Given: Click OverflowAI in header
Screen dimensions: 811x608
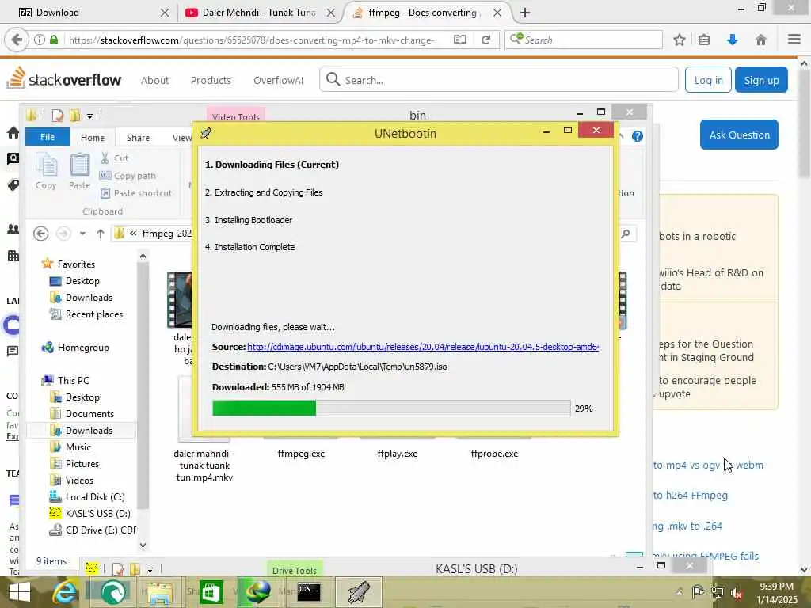Looking at the screenshot, I should pos(278,80).
